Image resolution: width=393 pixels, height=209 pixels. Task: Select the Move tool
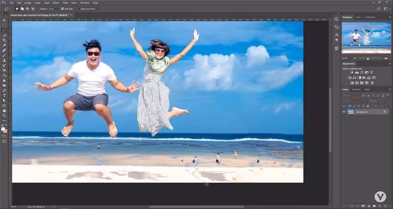[4, 20]
